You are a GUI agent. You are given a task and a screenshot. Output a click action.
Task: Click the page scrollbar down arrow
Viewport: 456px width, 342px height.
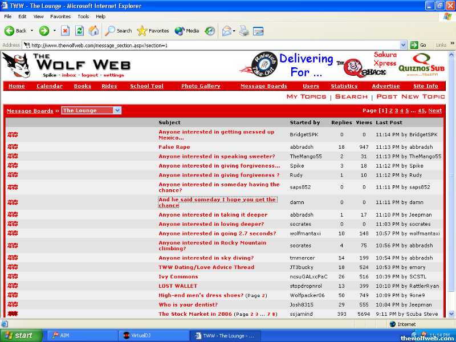click(451, 313)
